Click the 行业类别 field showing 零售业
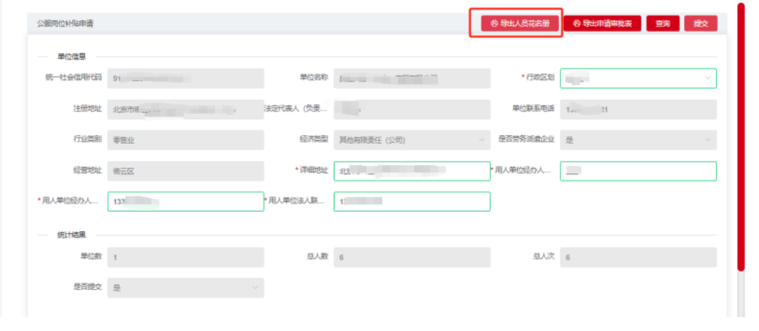This screenshot has width=759, height=331. (x=185, y=140)
